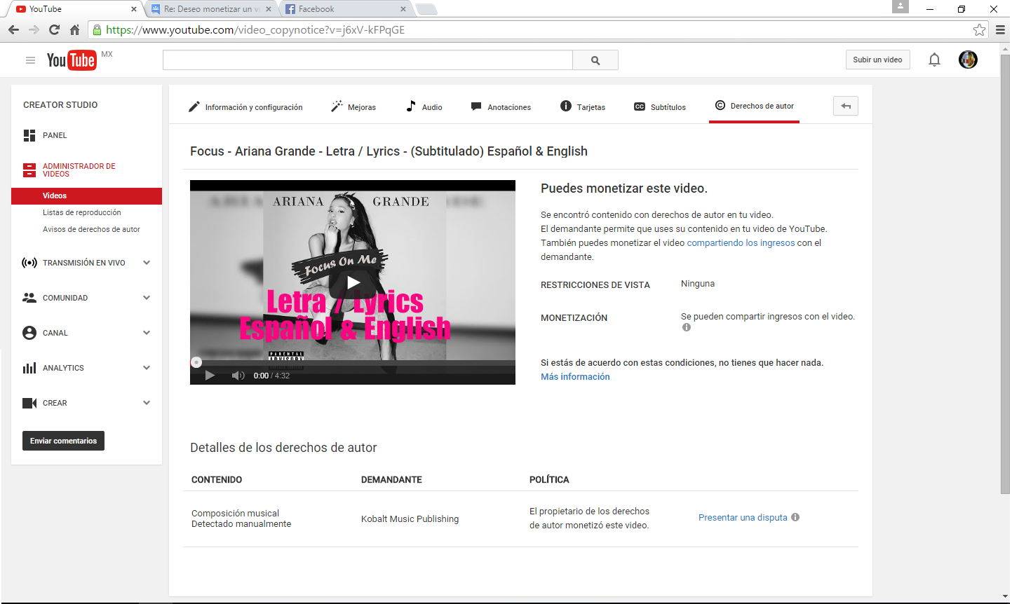Viewport: 1012px width, 604px height.
Task: Click the video scrubber handle at start
Action: (196, 362)
